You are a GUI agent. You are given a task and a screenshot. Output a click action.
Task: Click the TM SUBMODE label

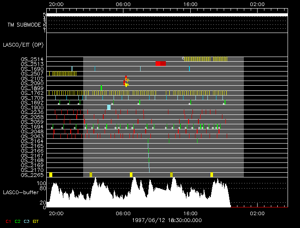24,25
